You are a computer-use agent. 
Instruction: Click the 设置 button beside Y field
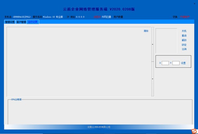(x=183, y=63)
